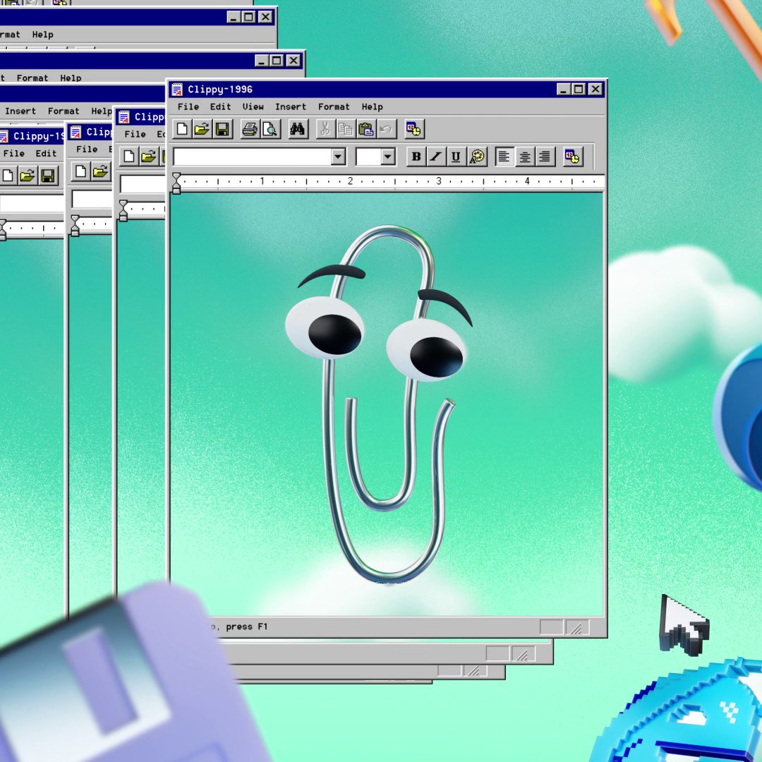The width and height of the screenshot is (762, 762).
Task: Open the View menu in Clippy-1996
Action: 253,107
